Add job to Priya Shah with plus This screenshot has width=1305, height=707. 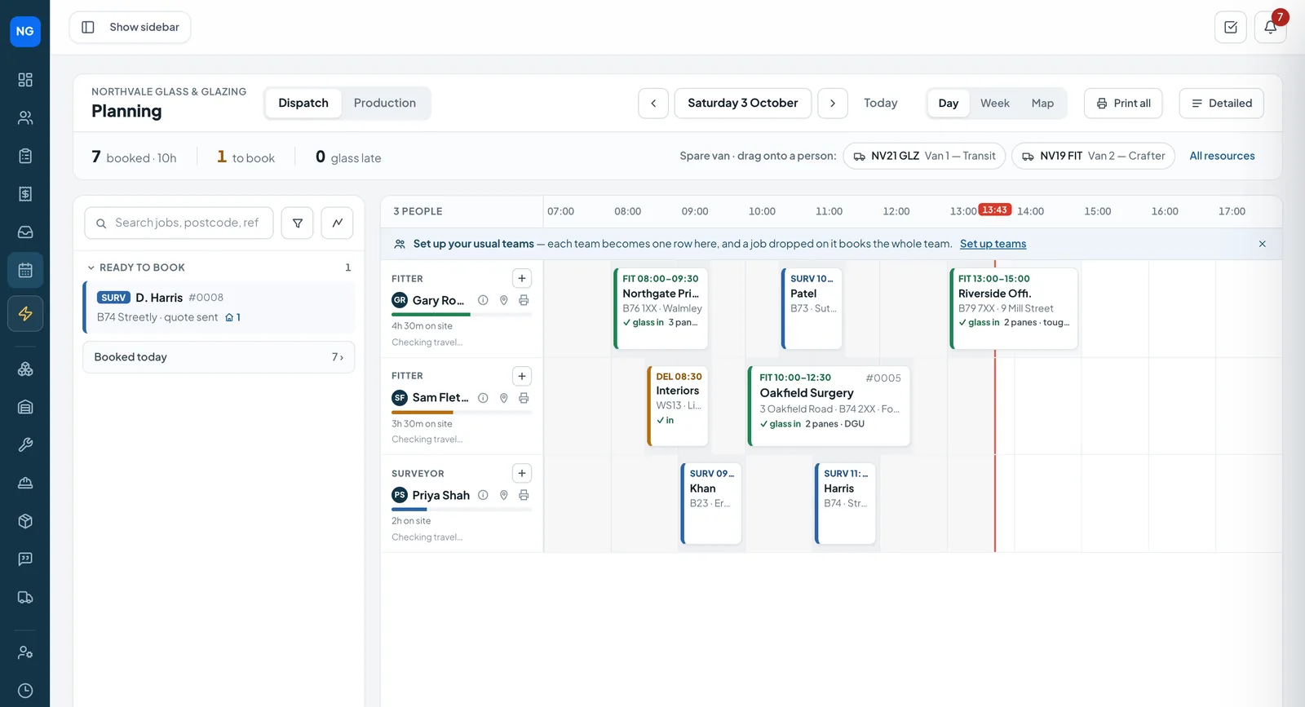pos(522,473)
